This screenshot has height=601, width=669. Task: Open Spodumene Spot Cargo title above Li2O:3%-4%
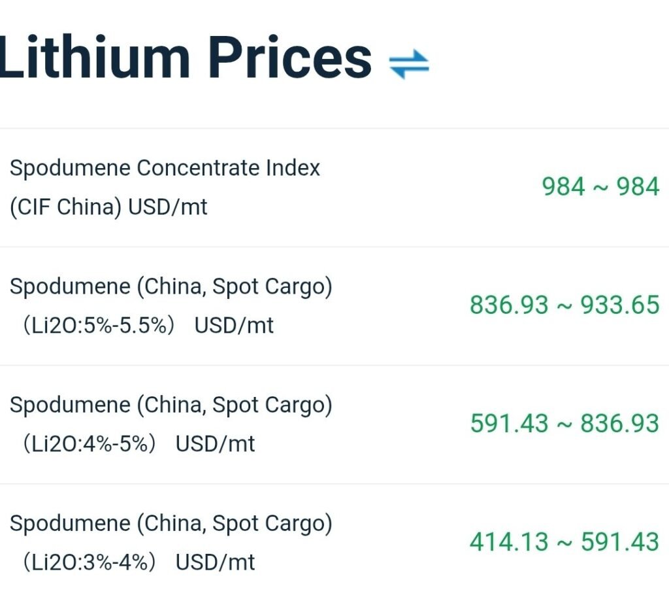pos(171,523)
